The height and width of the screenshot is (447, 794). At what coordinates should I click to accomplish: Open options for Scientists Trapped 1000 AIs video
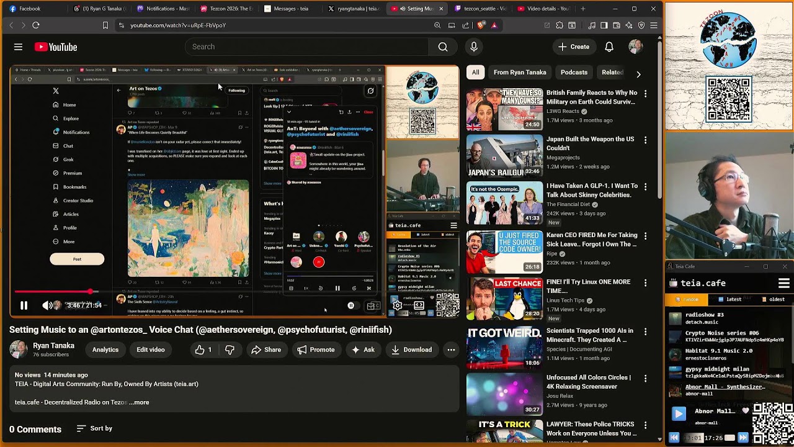point(645,332)
